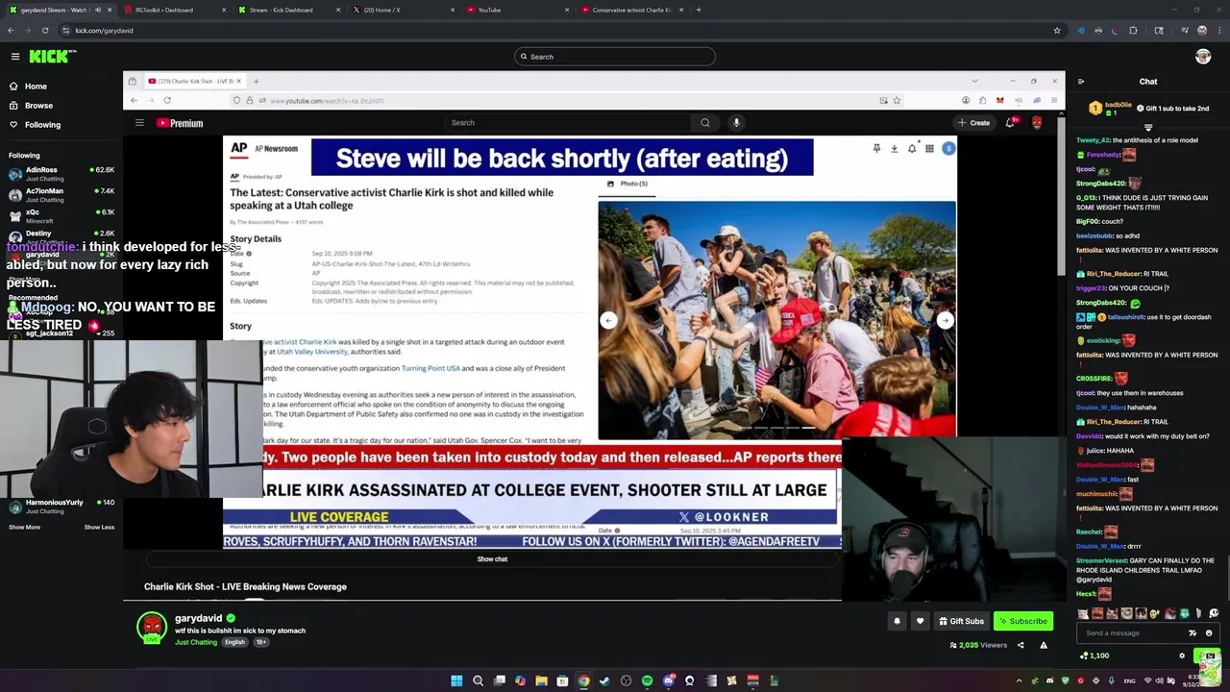Open Windows taskbar search
Viewport: 1230px width, 692px height.
pos(479,681)
